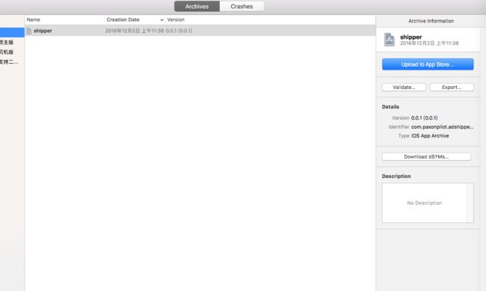This screenshot has height=291, width=486.
Task: Click the Download dSYMs button
Action: [x=426, y=156]
